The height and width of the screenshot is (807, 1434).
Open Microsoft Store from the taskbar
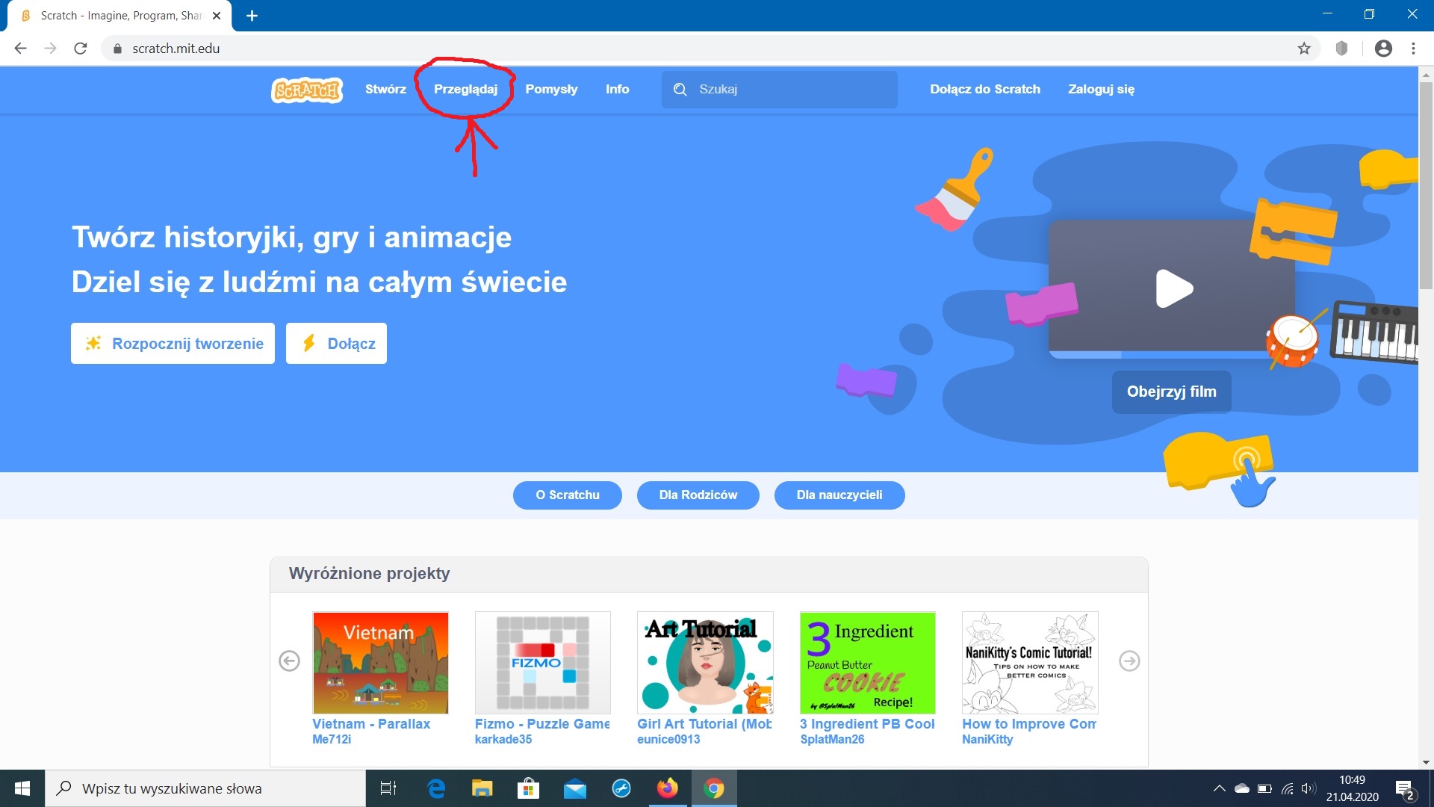[x=529, y=788]
